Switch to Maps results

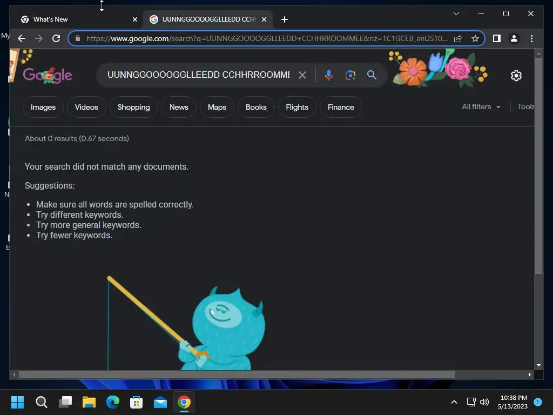(x=217, y=107)
